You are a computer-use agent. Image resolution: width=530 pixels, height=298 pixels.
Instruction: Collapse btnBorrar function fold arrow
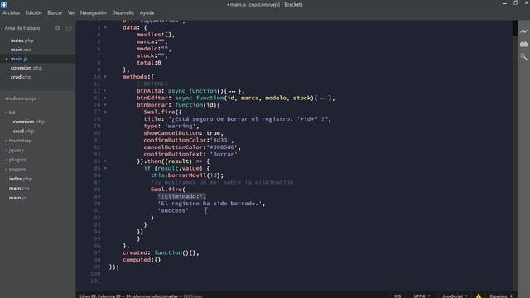pyautogui.click(x=105, y=105)
